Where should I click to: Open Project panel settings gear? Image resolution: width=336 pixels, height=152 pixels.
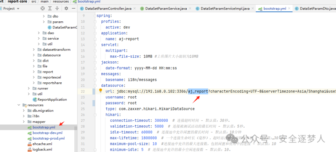tap(66, 9)
